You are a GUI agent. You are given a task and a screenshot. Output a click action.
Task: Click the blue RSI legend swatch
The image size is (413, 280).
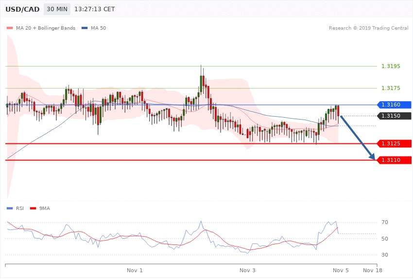pyautogui.click(x=10, y=209)
